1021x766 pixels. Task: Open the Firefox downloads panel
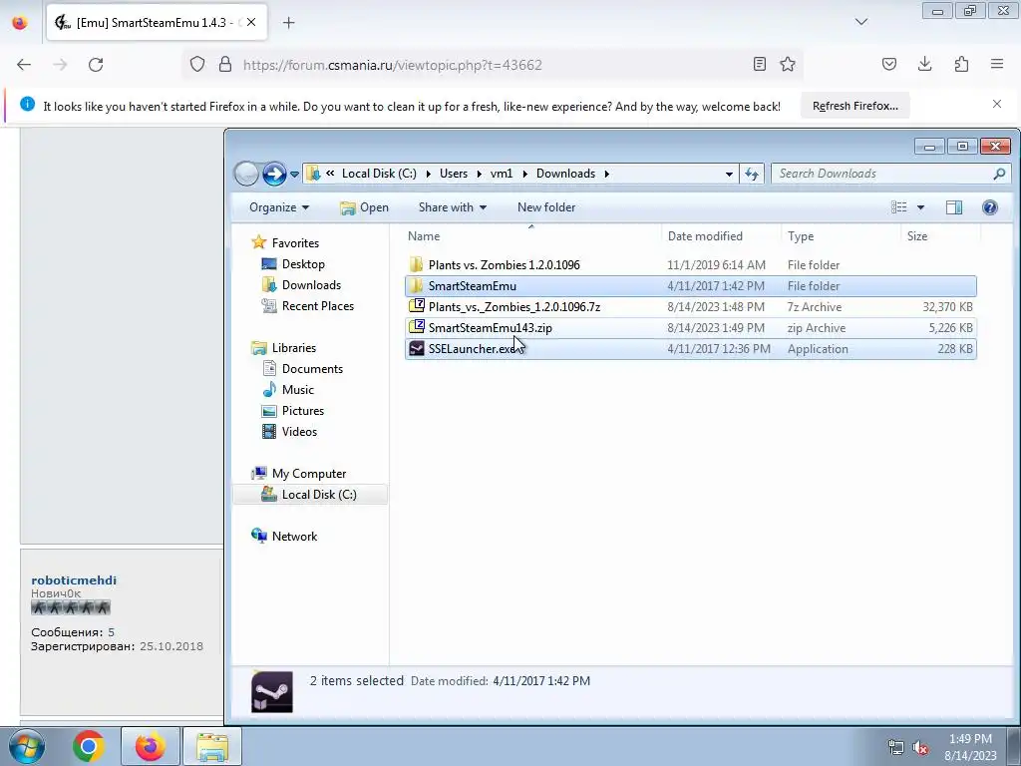tap(924, 64)
